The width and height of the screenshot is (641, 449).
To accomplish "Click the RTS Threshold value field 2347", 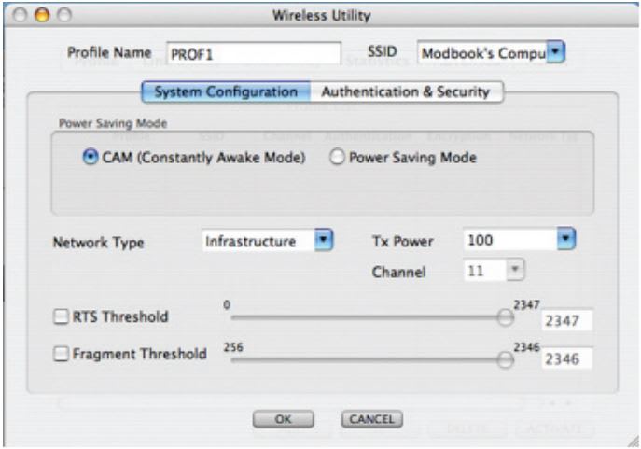I will point(567,320).
